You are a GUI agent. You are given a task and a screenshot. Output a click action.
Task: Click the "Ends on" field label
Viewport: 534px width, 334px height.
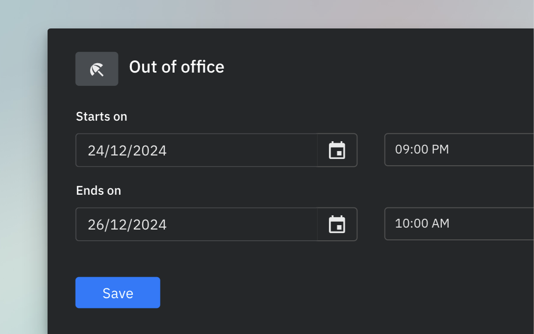99,191
